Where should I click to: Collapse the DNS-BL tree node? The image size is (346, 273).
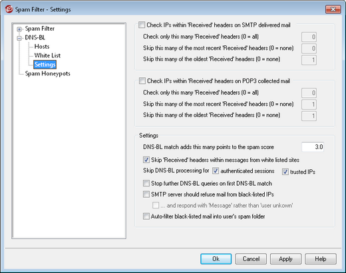point(19,38)
